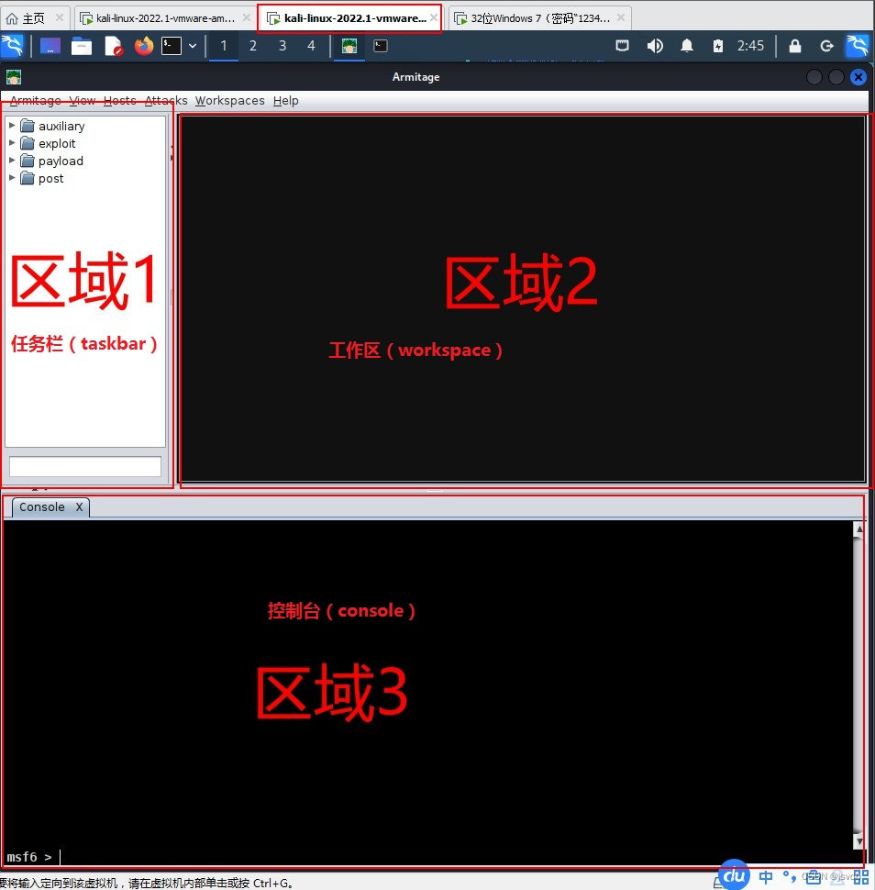Close the kali-linux-2022.1-vmware-am... tab
Screen dimensions: 875x890
click(247, 17)
